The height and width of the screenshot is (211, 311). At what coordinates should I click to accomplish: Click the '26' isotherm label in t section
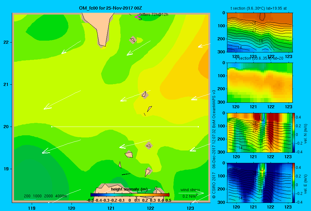[254, 23]
